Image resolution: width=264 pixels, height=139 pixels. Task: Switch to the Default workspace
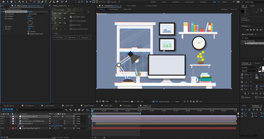(153, 2)
